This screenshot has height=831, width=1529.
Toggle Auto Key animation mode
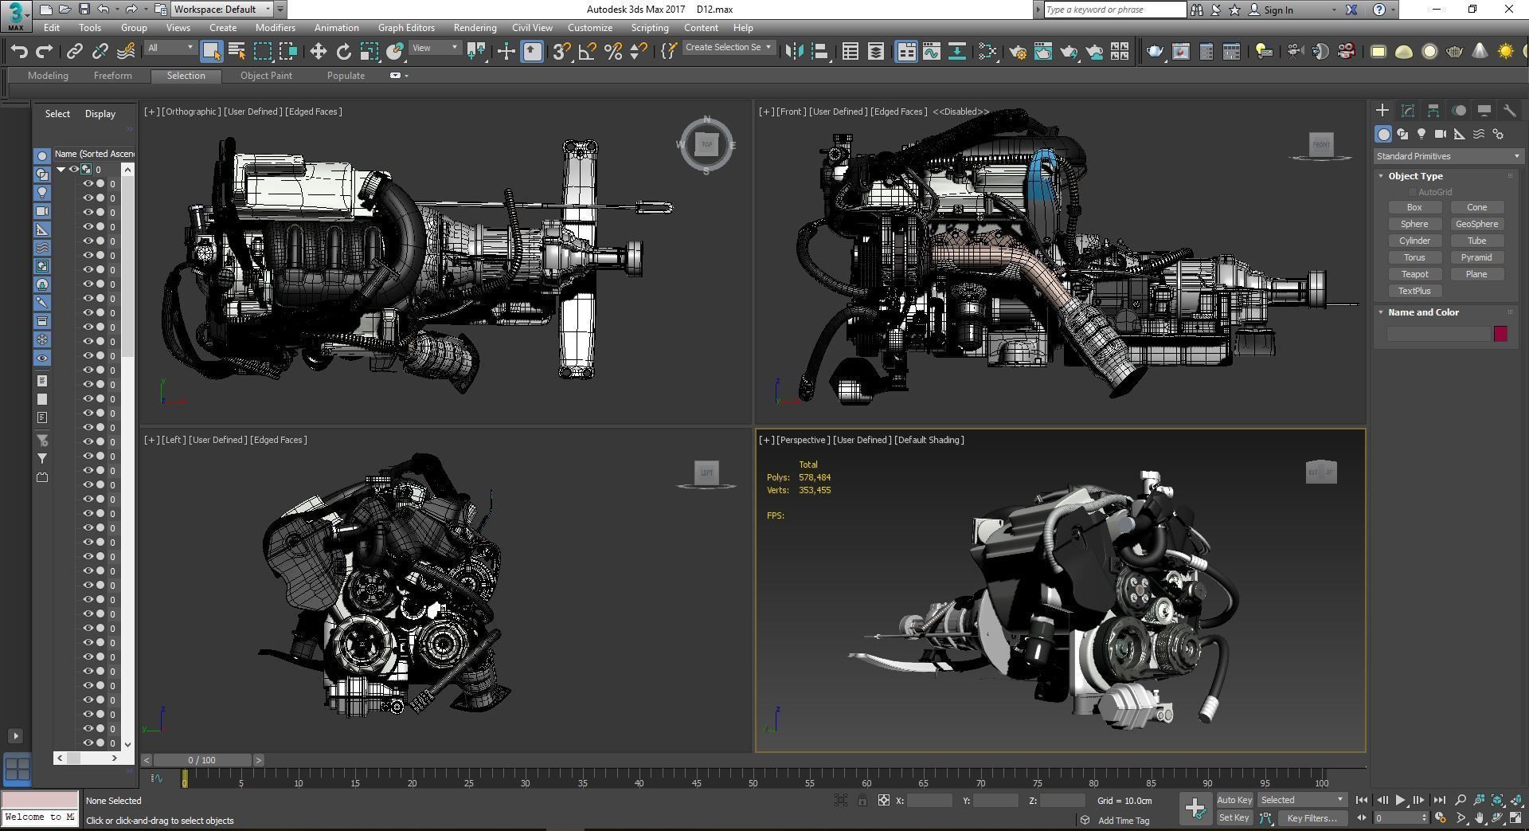tap(1234, 800)
